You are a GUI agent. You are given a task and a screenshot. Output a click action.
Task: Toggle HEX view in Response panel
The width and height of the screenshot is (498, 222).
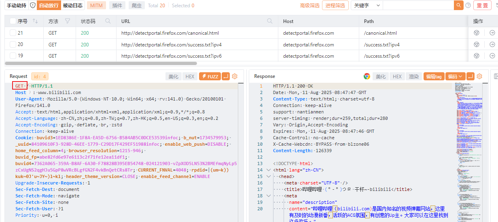(397, 76)
